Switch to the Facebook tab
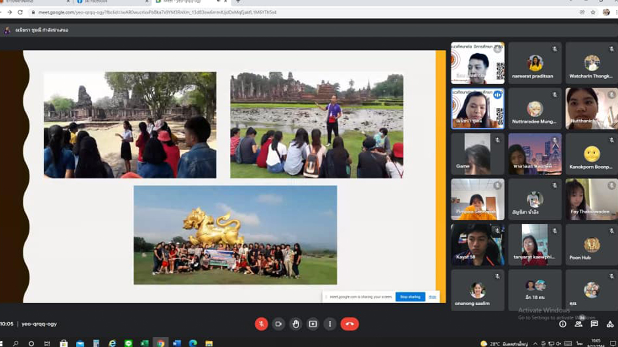Viewport: 618px width, 347px height. (x=112, y=2)
